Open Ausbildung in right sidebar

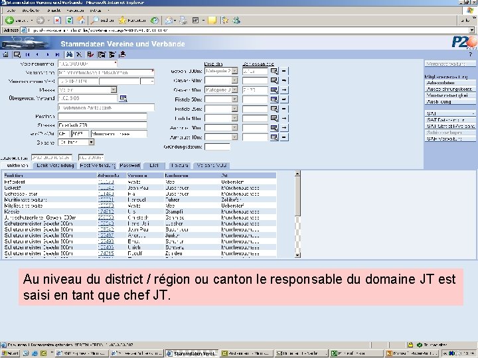450,102
